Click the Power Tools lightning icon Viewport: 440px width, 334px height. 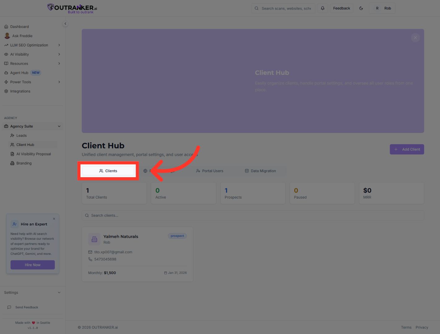[x=6, y=82]
